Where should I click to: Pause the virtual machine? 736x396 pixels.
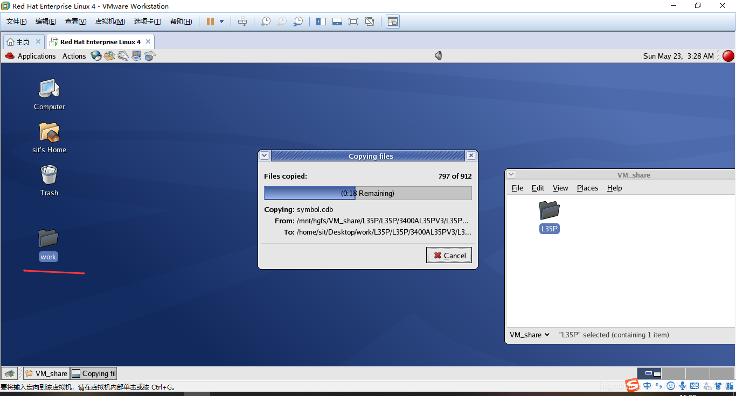(x=210, y=22)
